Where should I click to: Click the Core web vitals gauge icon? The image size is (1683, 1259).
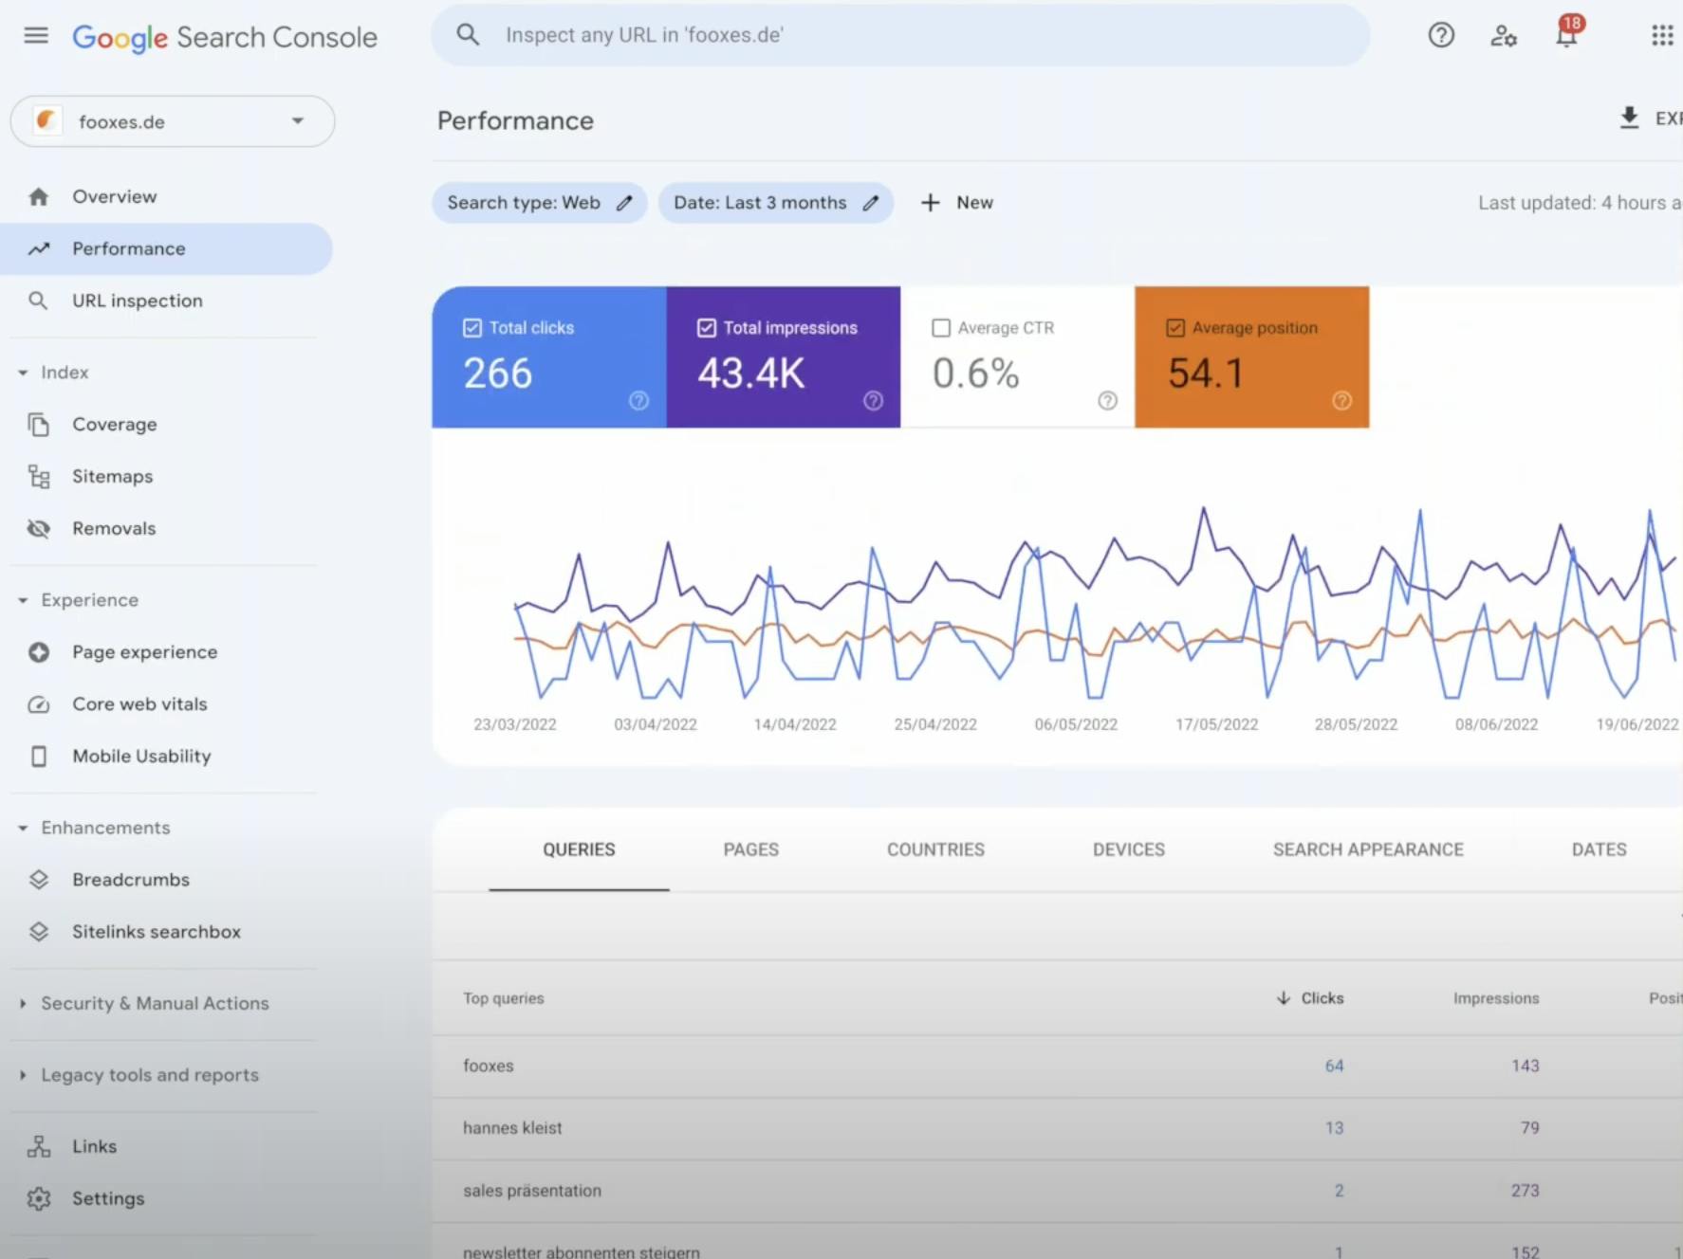point(39,704)
